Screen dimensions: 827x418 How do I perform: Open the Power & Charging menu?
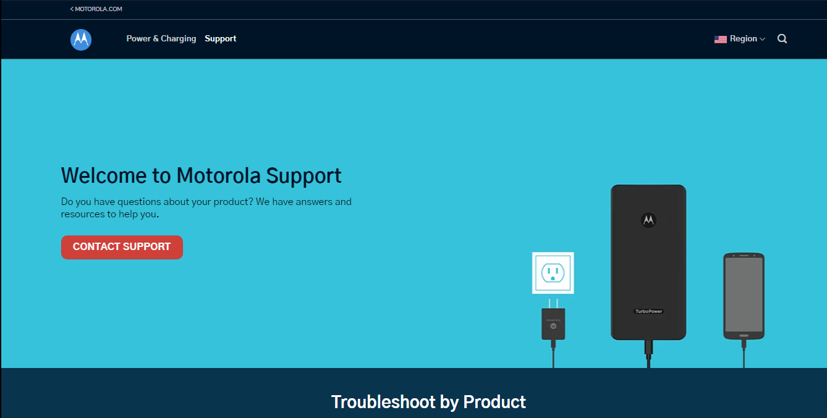click(x=161, y=39)
